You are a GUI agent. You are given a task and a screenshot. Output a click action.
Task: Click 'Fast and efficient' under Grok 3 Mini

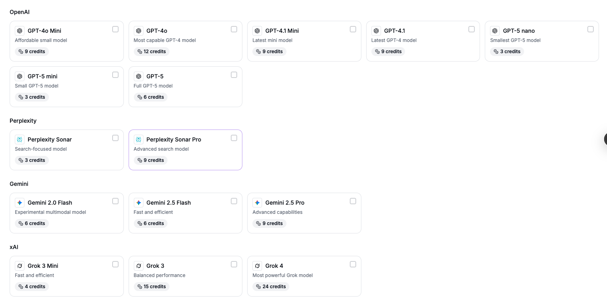click(x=34, y=275)
